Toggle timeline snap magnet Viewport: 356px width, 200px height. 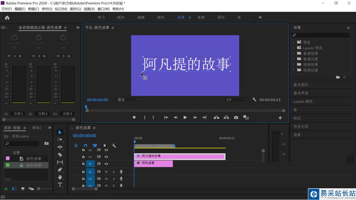(85, 145)
